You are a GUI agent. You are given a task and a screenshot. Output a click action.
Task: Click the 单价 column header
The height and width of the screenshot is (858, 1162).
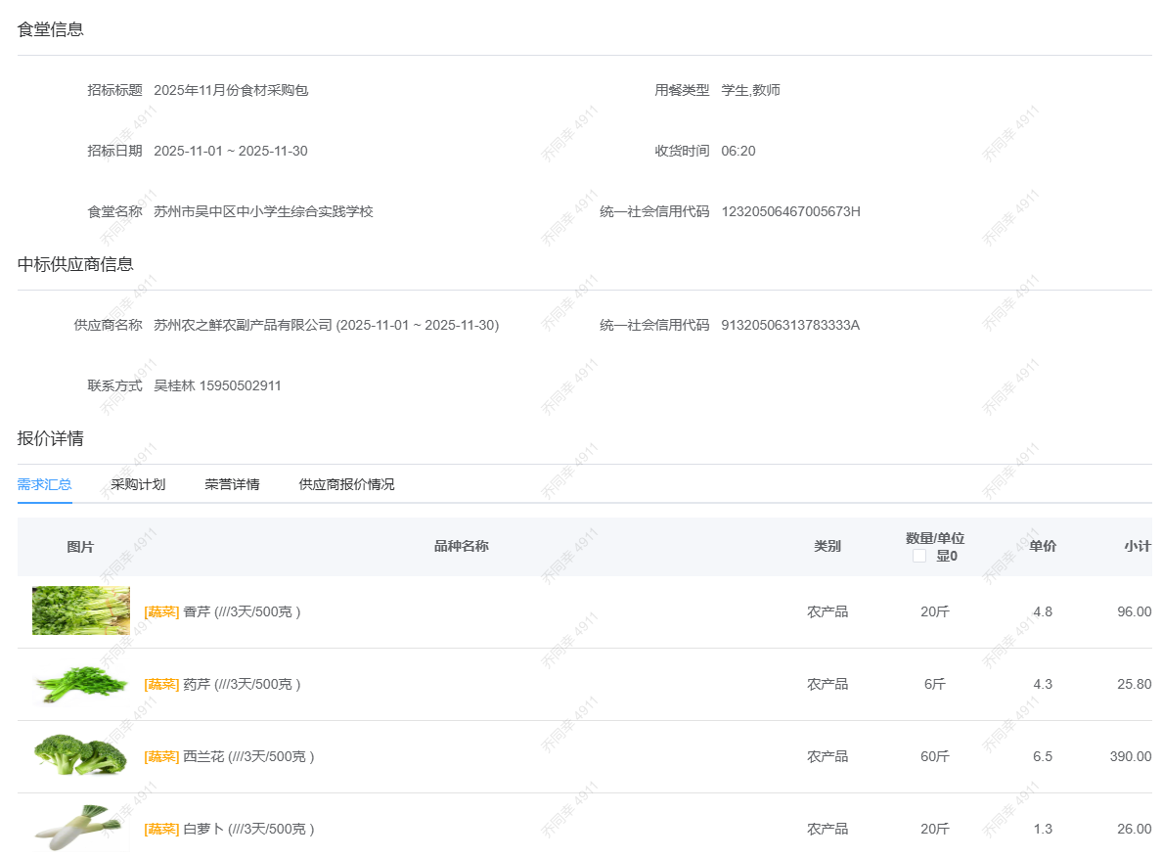click(1043, 546)
